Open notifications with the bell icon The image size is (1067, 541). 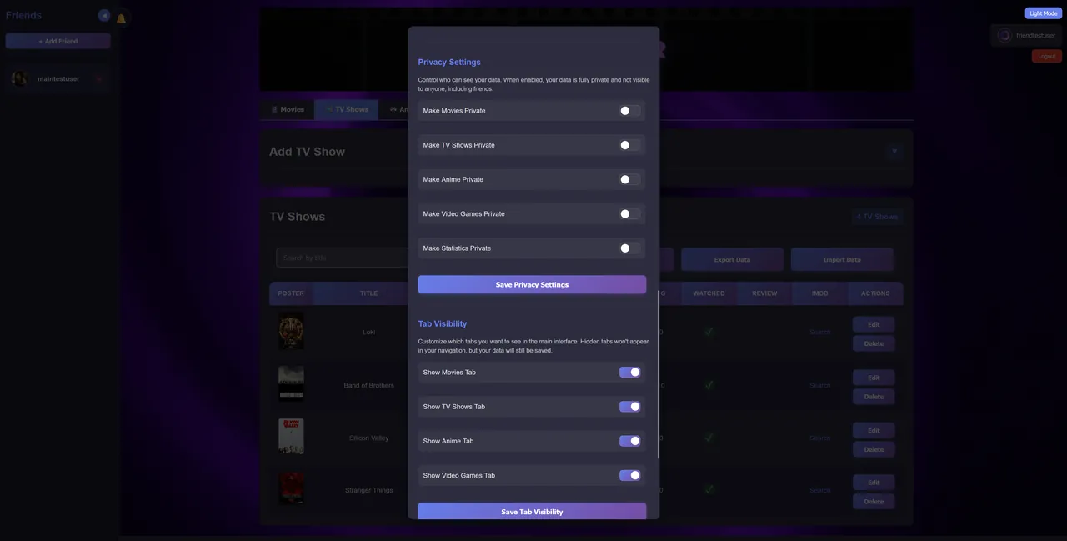pyautogui.click(x=121, y=18)
